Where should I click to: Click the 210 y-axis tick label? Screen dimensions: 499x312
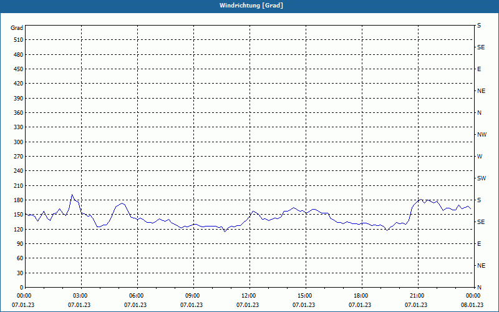19,185
